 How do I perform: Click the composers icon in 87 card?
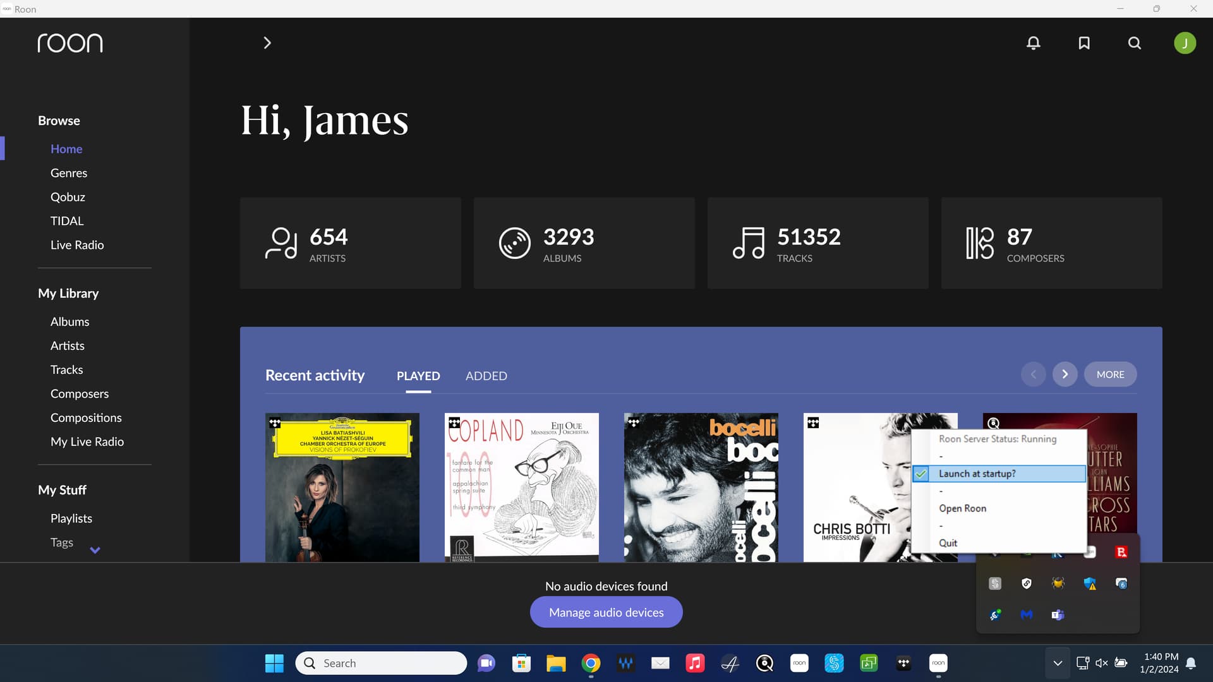pos(980,243)
